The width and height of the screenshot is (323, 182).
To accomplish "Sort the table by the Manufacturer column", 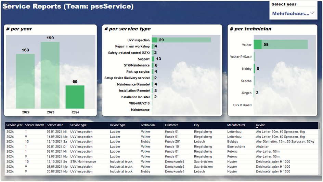I will 236,125.
